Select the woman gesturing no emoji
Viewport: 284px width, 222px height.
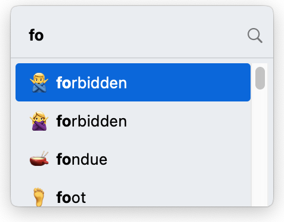(x=39, y=121)
